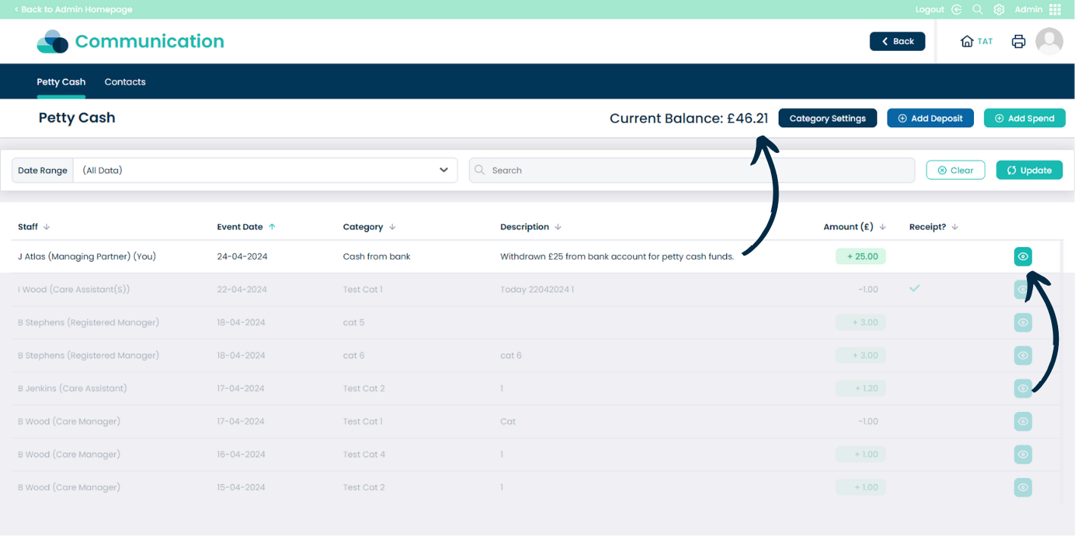Image resolution: width=1077 pixels, height=537 pixels.
Task: View the B Wood 15-04-2024 entry eye icon
Action: point(1023,487)
